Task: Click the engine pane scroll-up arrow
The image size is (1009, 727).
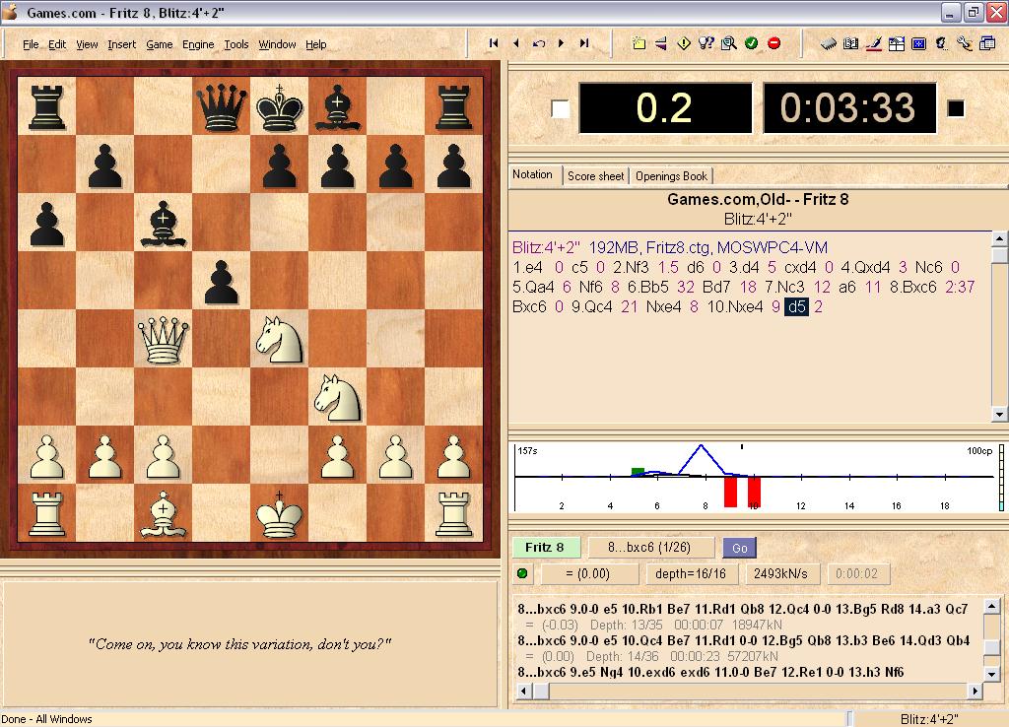Action: [991, 606]
